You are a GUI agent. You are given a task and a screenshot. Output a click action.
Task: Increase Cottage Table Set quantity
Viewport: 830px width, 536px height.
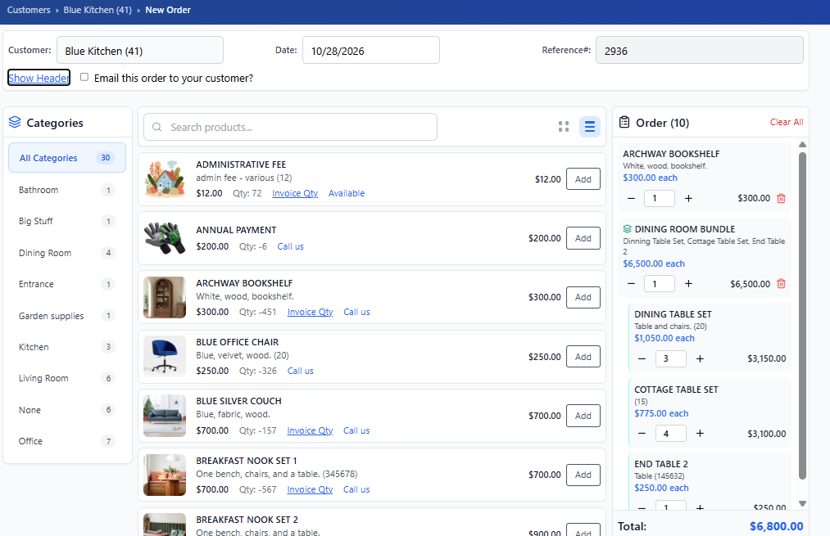pos(700,434)
